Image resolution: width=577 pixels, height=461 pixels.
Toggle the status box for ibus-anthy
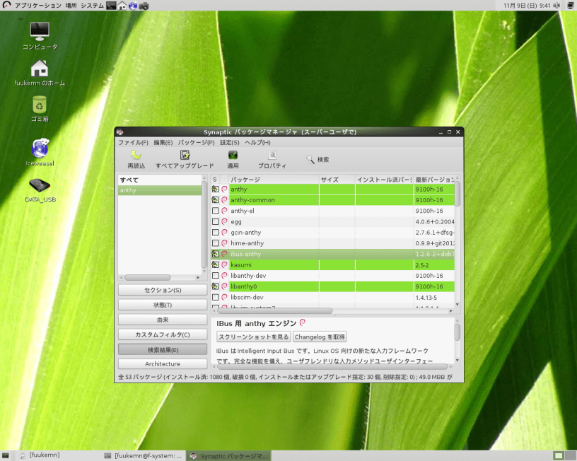coord(215,254)
